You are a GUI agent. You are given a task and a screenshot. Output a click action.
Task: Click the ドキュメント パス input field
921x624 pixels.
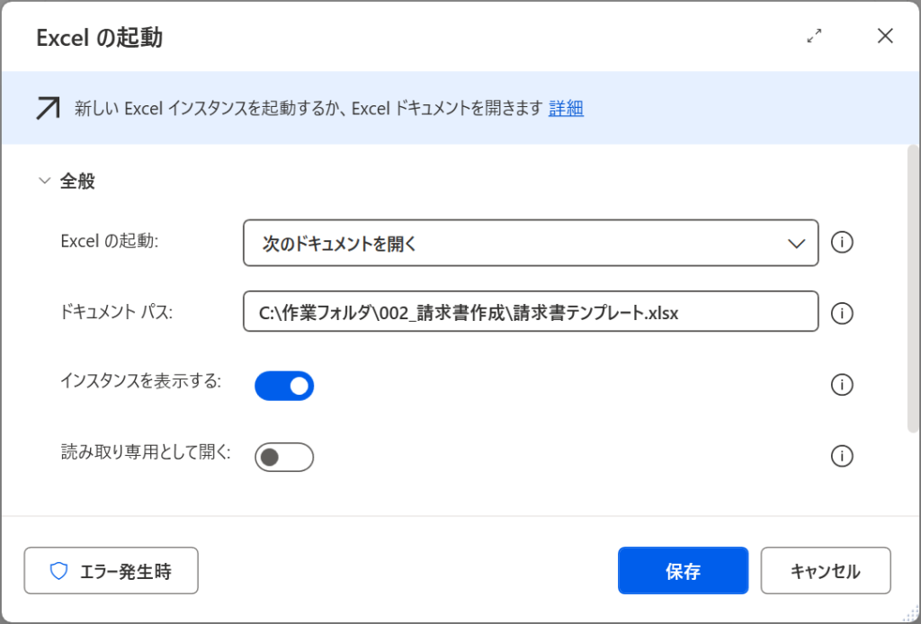pos(531,312)
